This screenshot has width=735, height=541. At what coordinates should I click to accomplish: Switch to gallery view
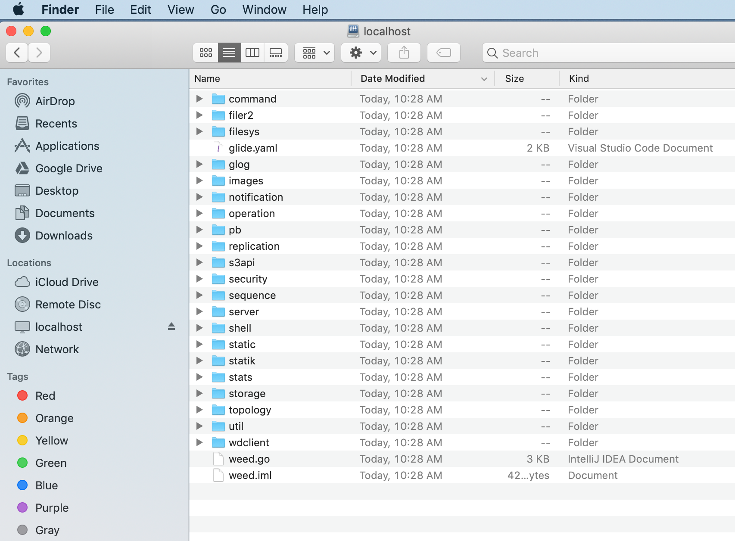coord(276,53)
